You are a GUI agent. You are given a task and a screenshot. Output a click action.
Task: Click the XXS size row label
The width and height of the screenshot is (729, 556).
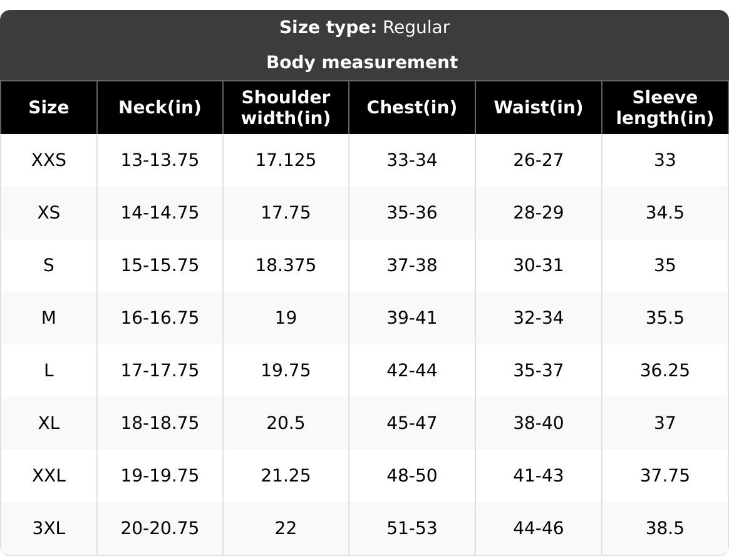(49, 160)
